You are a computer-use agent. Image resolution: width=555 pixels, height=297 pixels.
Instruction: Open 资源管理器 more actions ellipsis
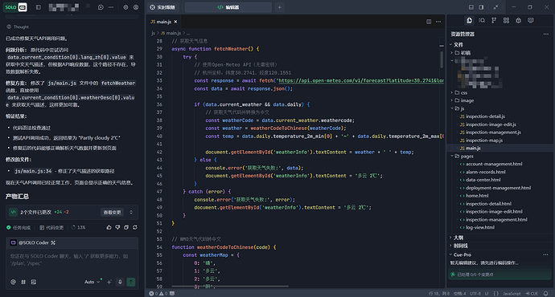546,35
